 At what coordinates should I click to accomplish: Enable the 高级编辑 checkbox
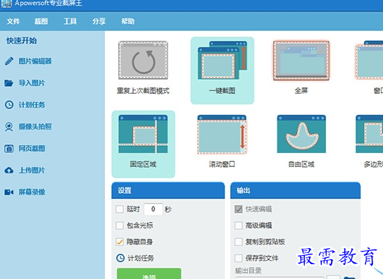click(x=239, y=225)
